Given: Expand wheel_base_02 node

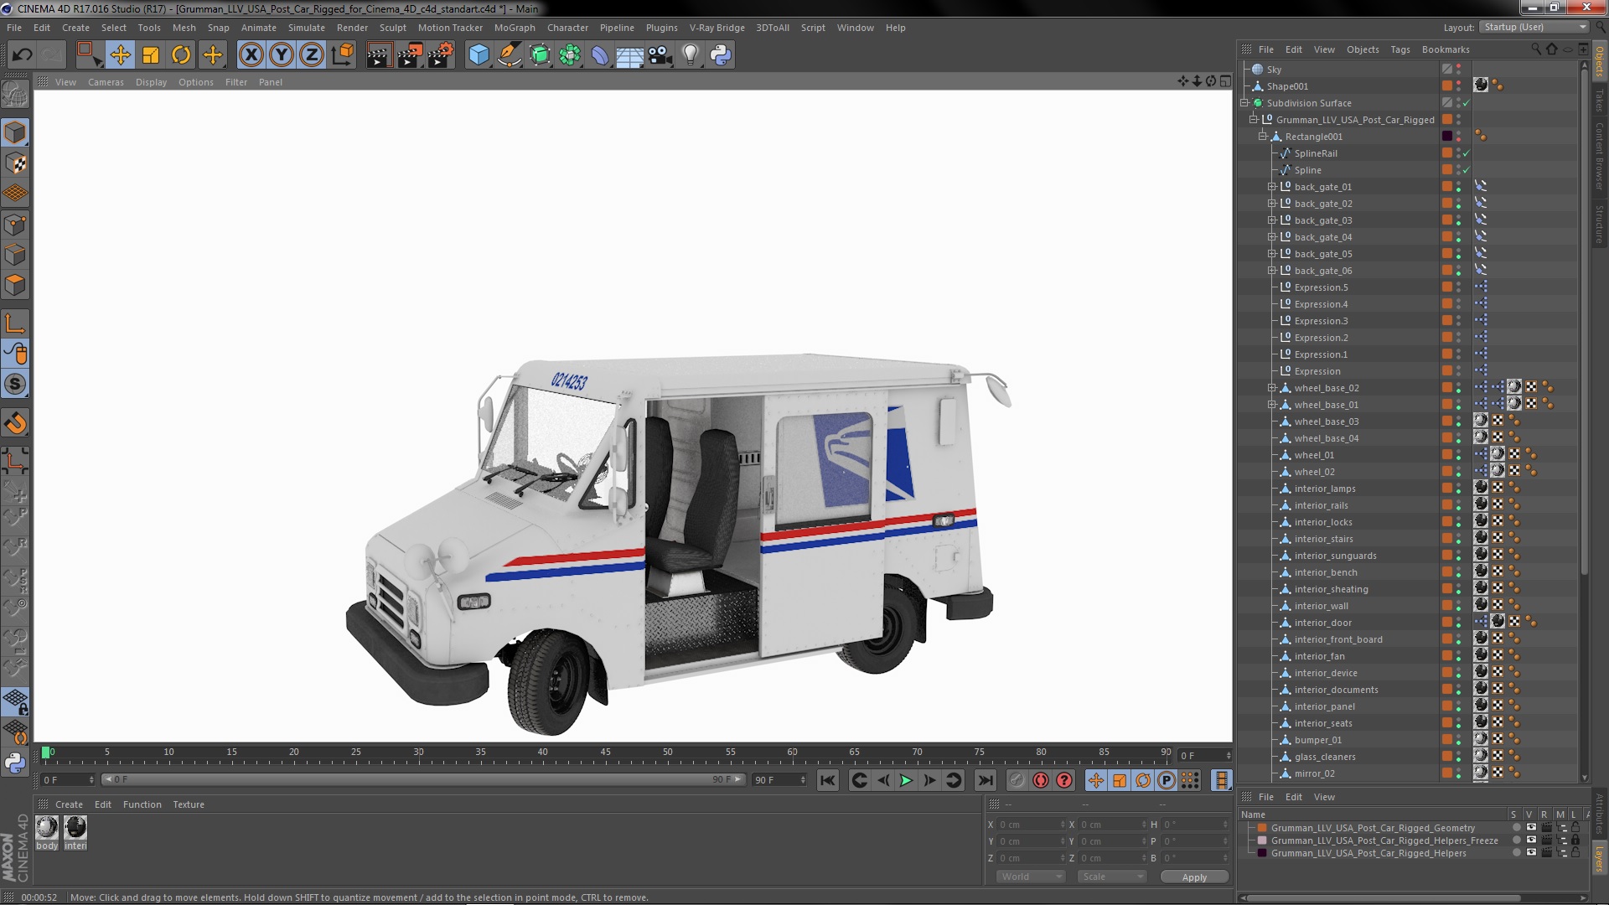Looking at the screenshot, I should point(1272,388).
